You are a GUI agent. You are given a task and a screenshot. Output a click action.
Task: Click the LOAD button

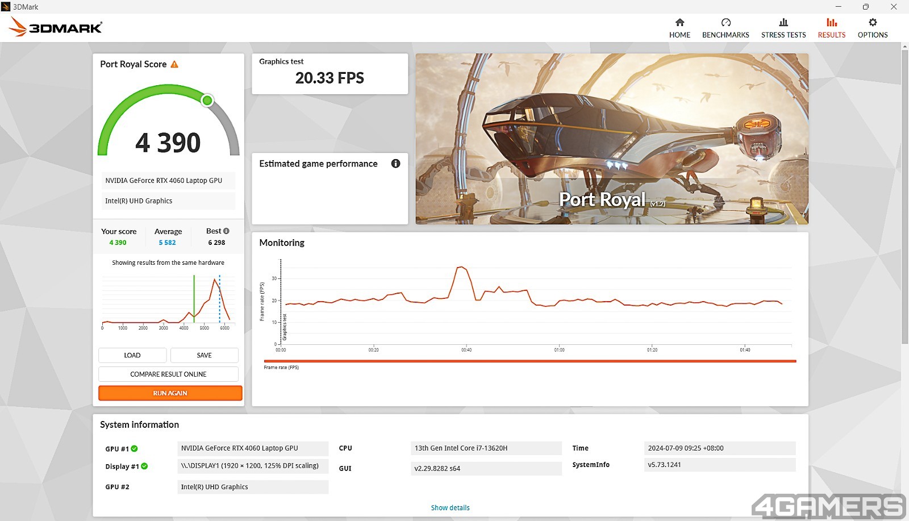[x=132, y=355]
